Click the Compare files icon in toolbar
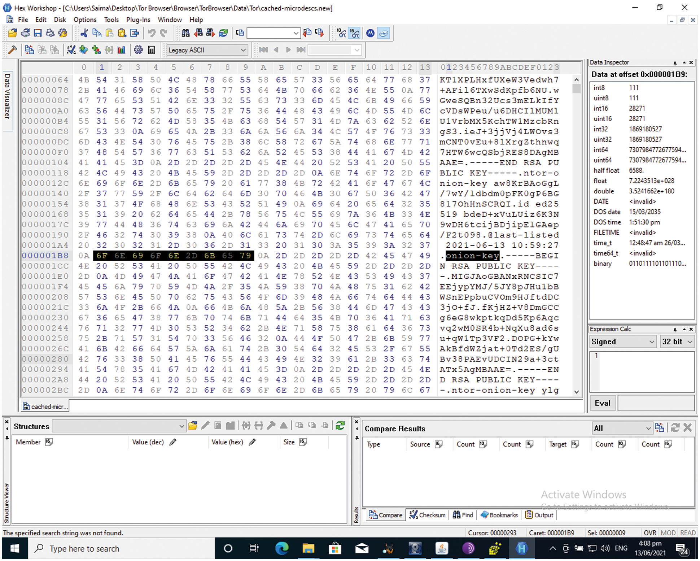The width and height of the screenshot is (700, 561). click(x=29, y=50)
